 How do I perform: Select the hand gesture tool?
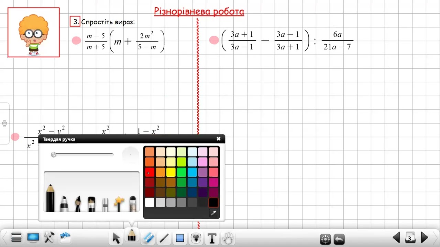[228, 238]
